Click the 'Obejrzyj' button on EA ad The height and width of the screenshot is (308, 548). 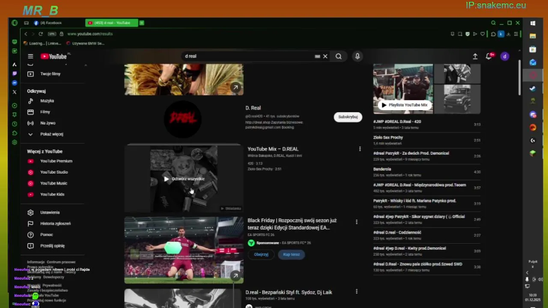click(x=261, y=254)
